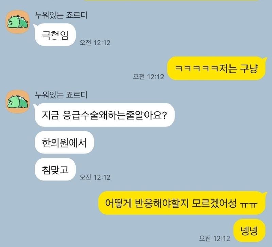The image size is (272, 247).
Task: Tap the second 누워있는 죠르디 avatar
Action: (18, 101)
